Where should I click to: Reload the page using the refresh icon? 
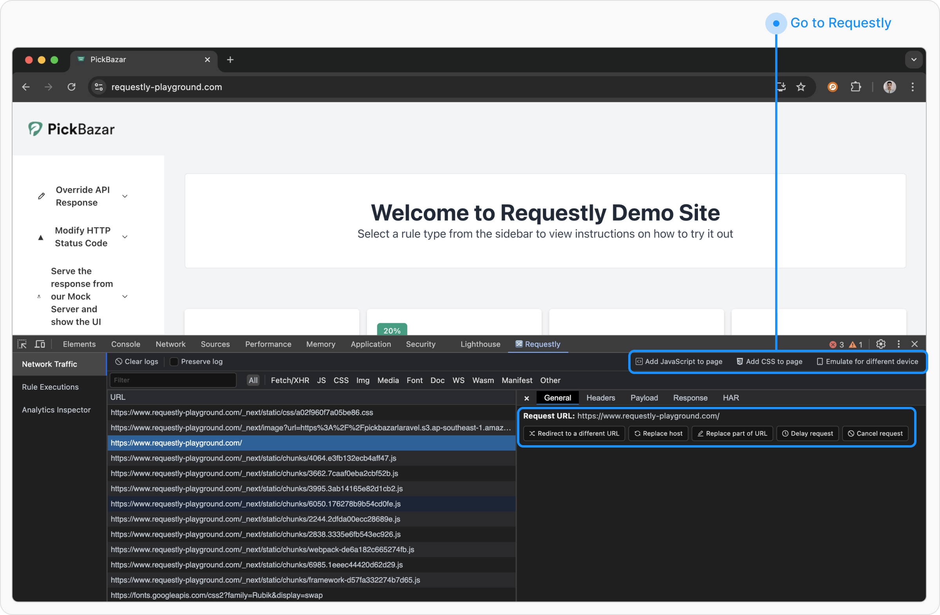pos(72,87)
